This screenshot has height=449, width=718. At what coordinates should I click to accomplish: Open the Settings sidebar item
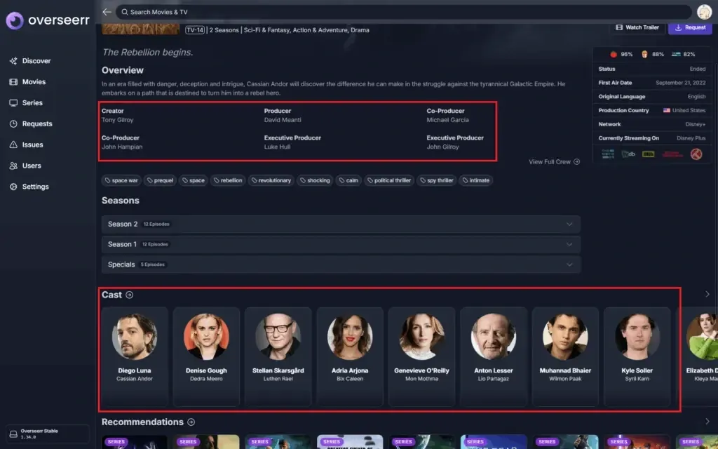[35, 187]
